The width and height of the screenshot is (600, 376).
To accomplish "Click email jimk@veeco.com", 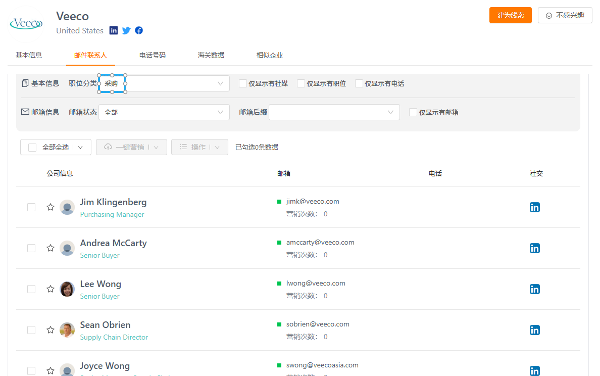I will [x=313, y=202].
